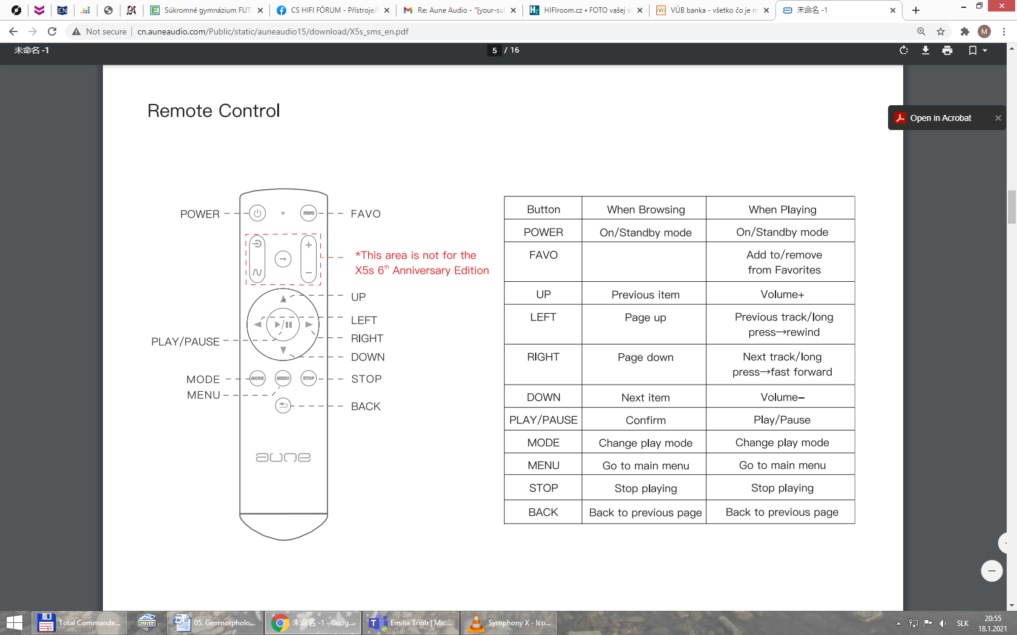Bookmark this page with star icon

pyautogui.click(x=940, y=31)
